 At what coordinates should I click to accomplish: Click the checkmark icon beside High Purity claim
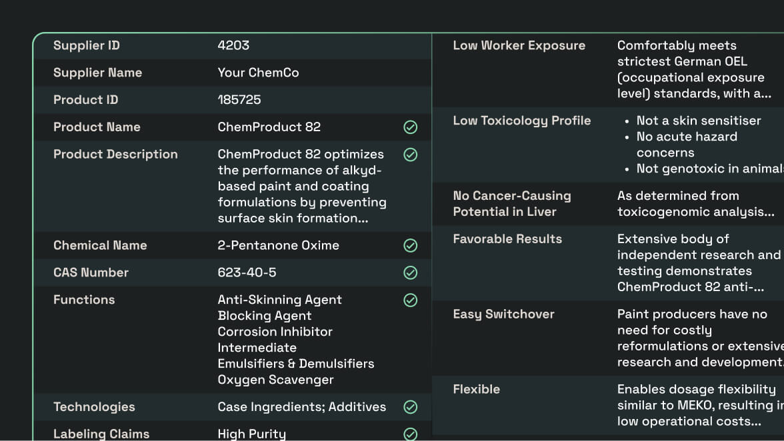[x=411, y=434]
